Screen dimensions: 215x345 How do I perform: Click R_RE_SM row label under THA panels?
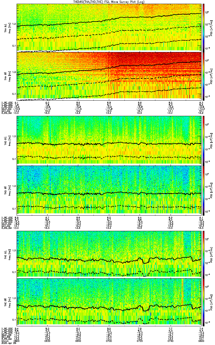pos(6,113)
